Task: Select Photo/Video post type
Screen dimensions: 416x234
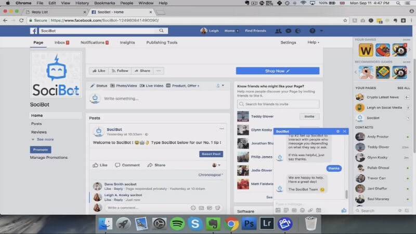Action: [x=124, y=86]
